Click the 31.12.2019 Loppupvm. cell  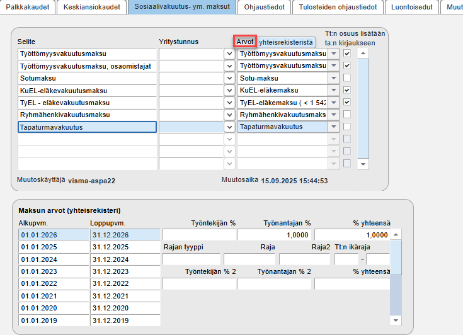(x=125, y=321)
